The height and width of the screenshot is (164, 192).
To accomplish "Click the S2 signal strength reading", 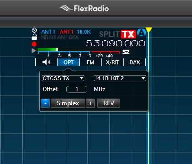I will [126, 52].
